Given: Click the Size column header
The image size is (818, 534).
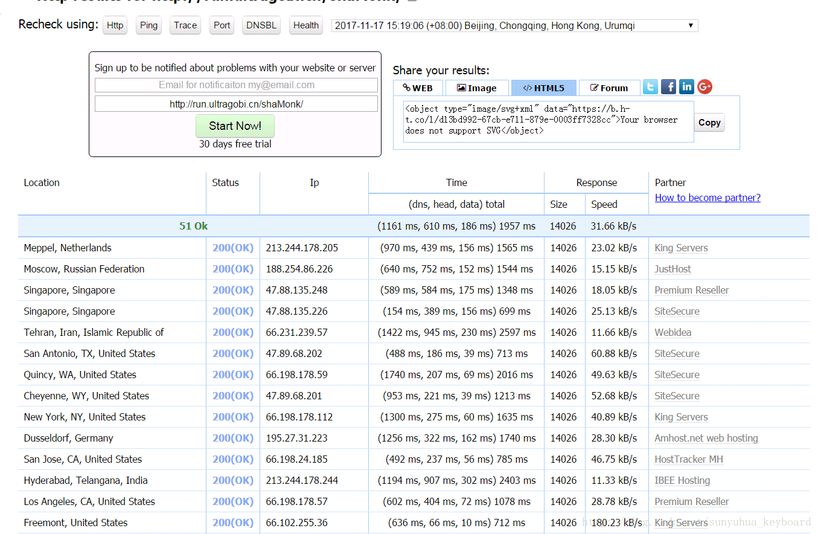Looking at the screenshot, I should (558, 204).
